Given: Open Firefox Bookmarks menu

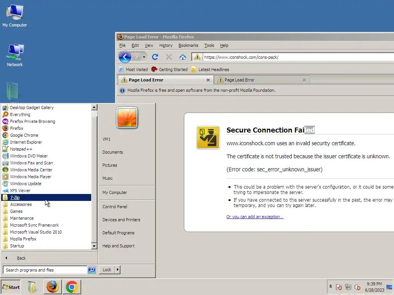Looking at the screenshot, I should [x=188, y=45].
